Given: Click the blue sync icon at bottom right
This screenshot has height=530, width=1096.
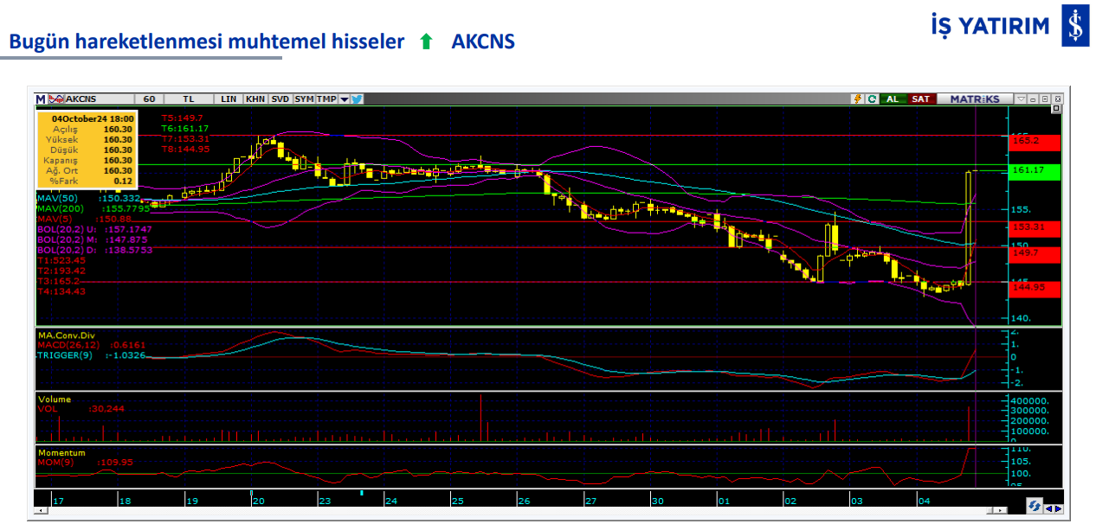Looking at the screenshot, I should pos(1034,507).
